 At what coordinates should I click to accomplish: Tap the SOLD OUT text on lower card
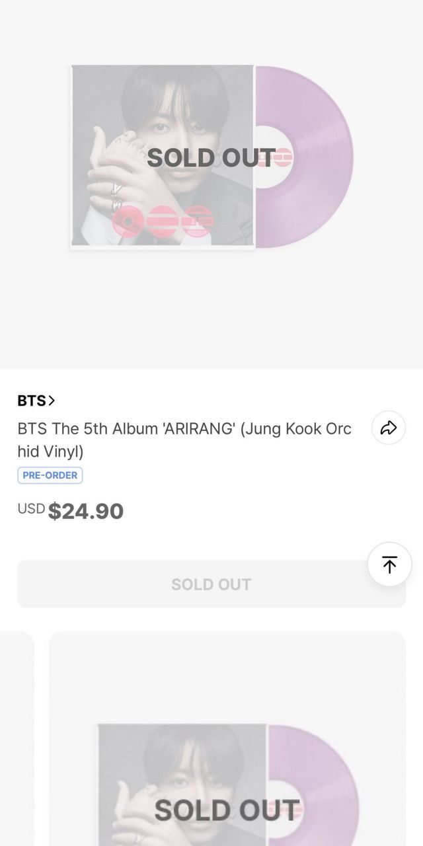point(227,810)
